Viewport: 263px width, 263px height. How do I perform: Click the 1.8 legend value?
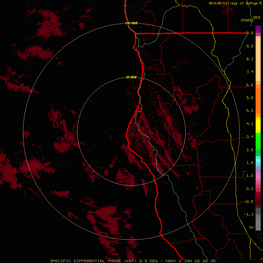(x=250, y=163)
